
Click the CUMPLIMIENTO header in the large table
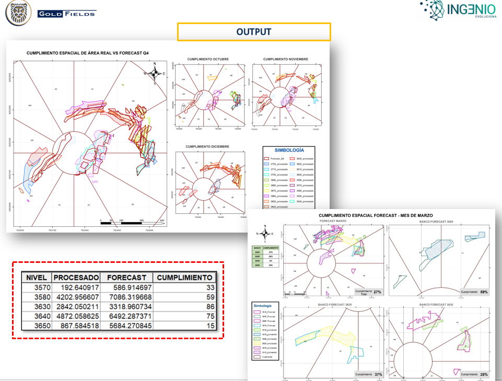coord(185,278)
